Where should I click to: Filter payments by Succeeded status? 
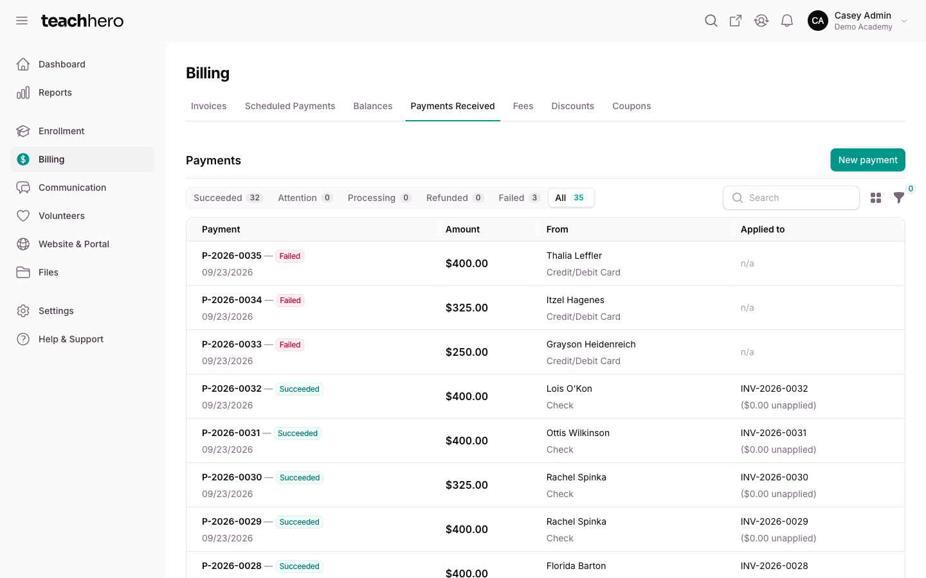tap(228, 198)
